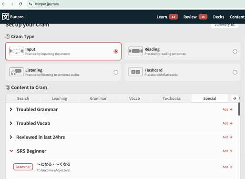Open site info icon in address bar
The width and height of the screenshot is (245, 179).
click(x=31, y=4)
